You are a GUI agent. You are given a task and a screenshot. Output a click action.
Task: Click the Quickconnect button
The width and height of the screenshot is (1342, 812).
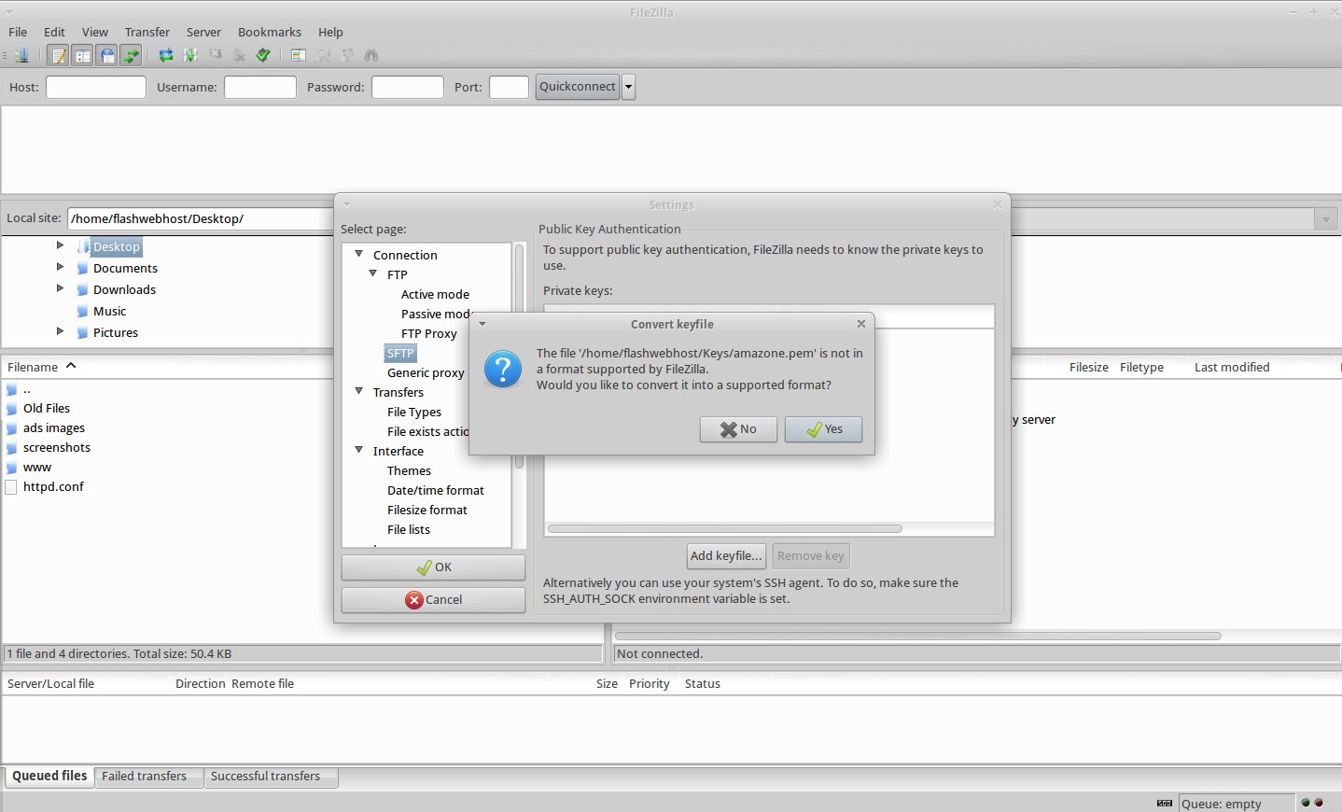[x=578, y=87]
